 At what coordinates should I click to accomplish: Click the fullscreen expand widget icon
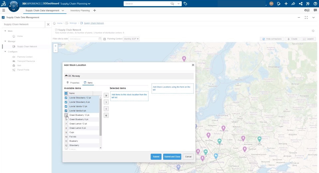tap(306, 18)
